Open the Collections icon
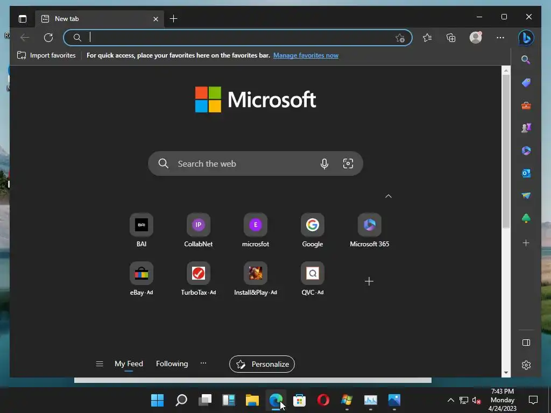551x413 pixels. (x=451, y=38)
